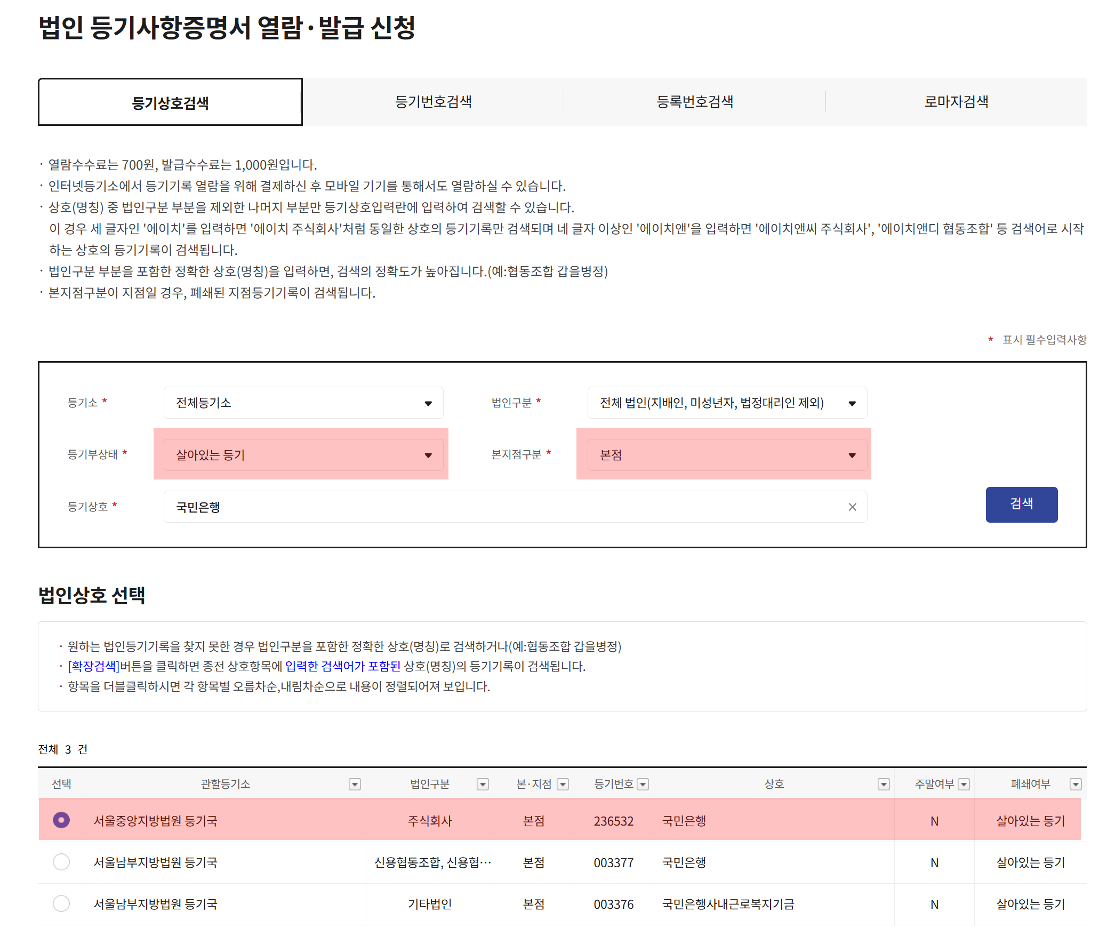Click the blue 검색 button
Screen dimensions: 1107x944
(1022, 505)
